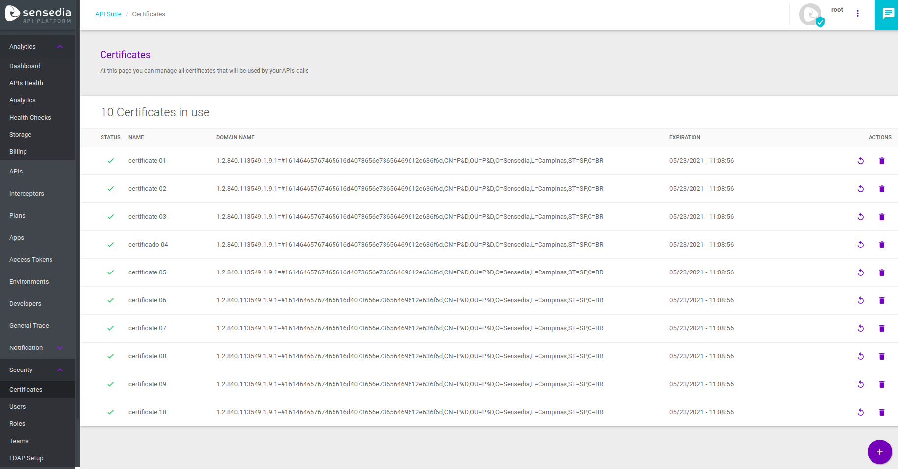Image resolution: width=898 pixels, height=469 pixels.
Task: Click the renew icon for certificado 04
Action: pos(860,245)
